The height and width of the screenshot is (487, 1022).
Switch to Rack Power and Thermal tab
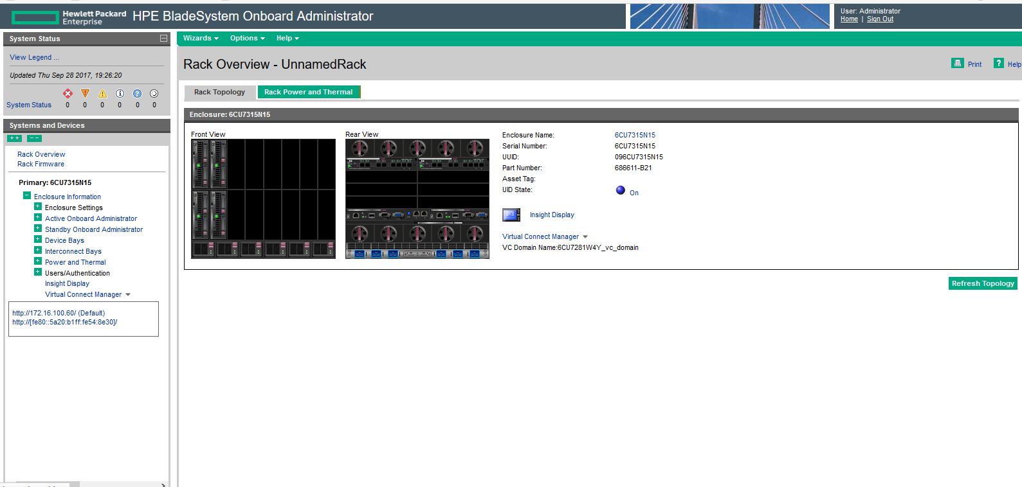[x=308, y=92]
